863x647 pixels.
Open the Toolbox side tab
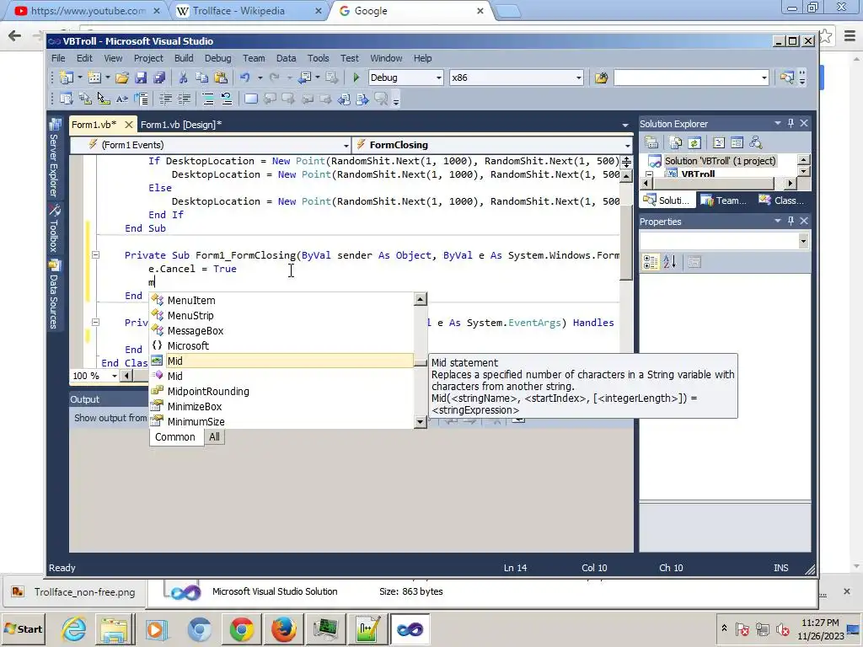[x=55, y=227]
